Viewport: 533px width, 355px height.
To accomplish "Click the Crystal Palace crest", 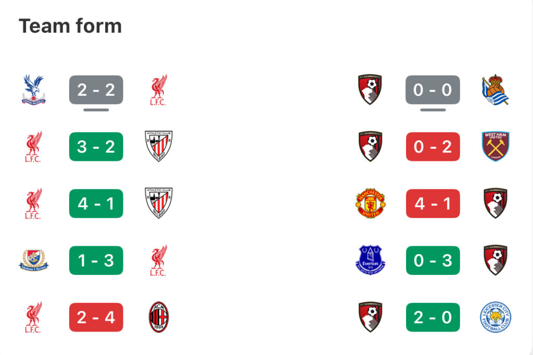I will (x=34, y=90).
